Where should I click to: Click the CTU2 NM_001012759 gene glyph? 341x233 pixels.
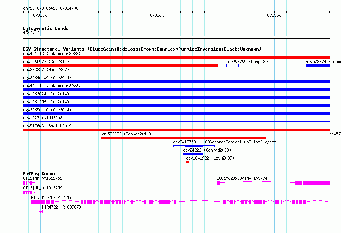click(29, 192)
